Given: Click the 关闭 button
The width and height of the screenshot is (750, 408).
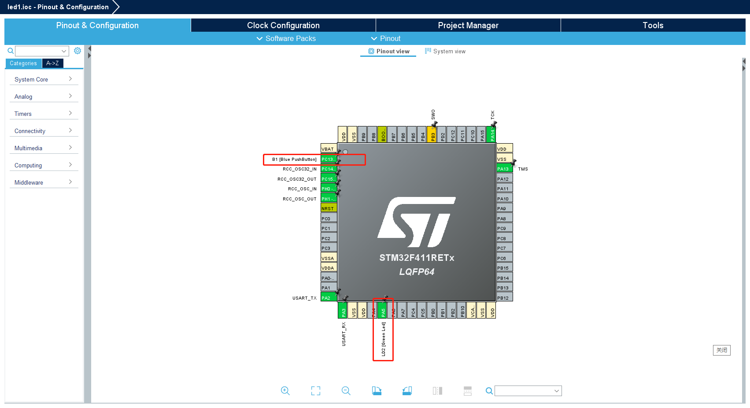Looking at the screenshot, I should tap(721, 350).
